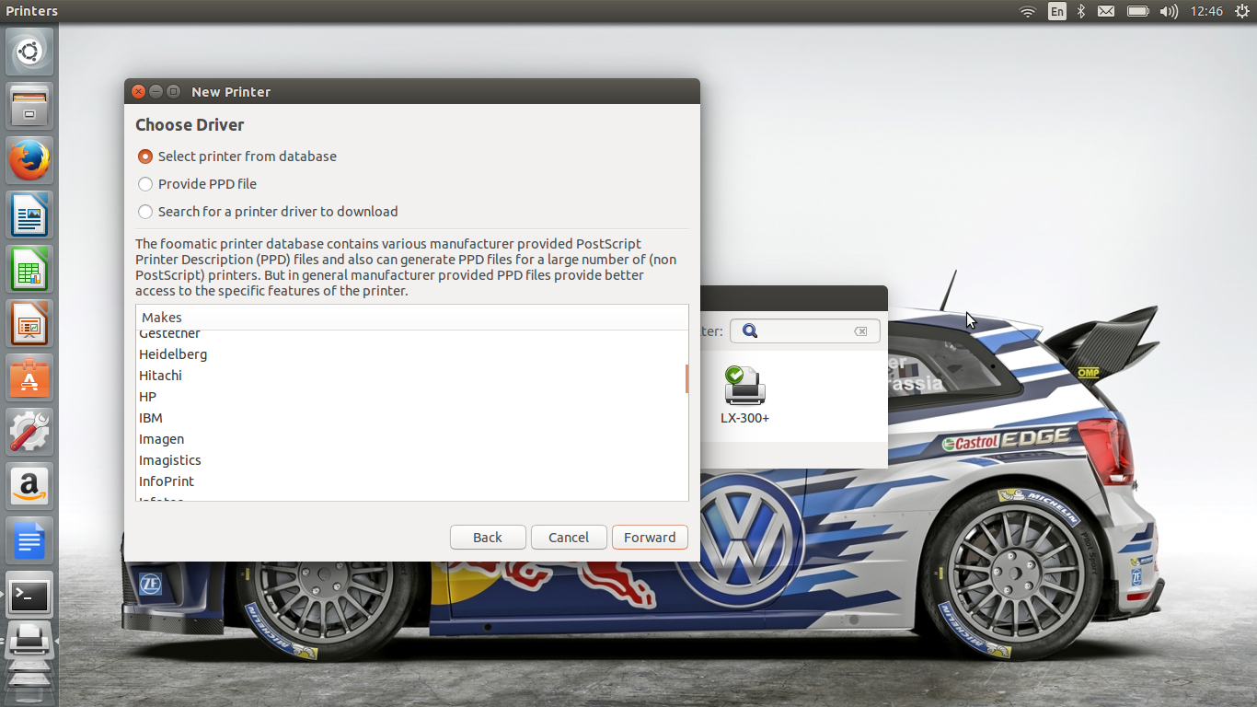Select Gestetner in the makes list
This screenshot has height=707, width=1257.
point(412,336)
